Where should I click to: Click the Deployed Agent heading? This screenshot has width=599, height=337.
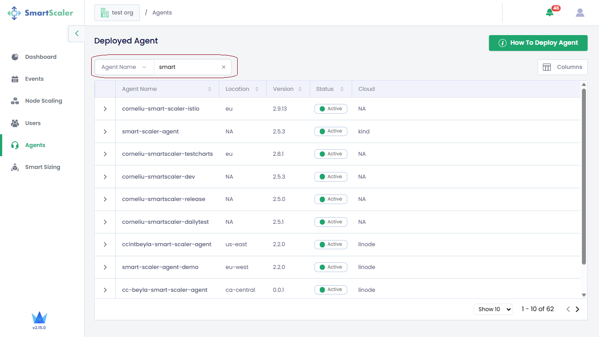[x=126, y=41]
